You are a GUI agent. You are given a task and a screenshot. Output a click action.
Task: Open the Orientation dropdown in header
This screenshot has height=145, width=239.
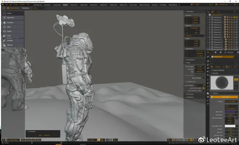pos(39,8)
